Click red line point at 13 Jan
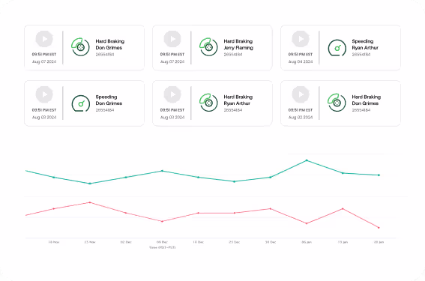This screenshot has height=281, width=425. pyautogui.click(x=343, y=208)
